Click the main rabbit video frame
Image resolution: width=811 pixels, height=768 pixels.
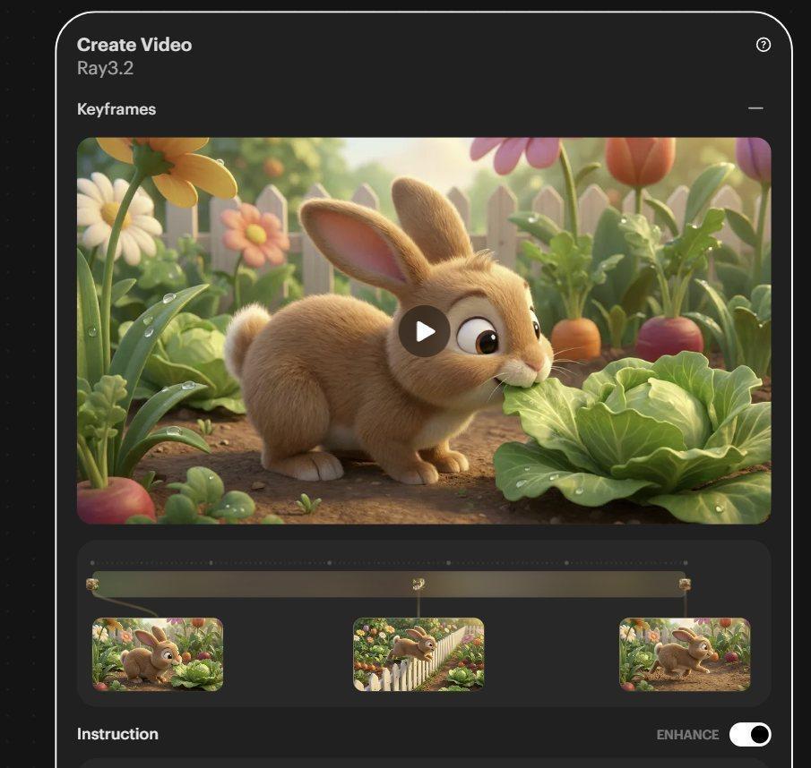click(x=424, y=330)
